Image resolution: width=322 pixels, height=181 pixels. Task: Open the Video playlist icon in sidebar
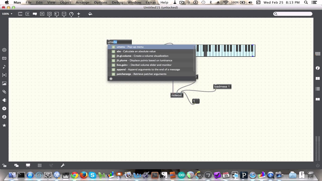[4, 75]
